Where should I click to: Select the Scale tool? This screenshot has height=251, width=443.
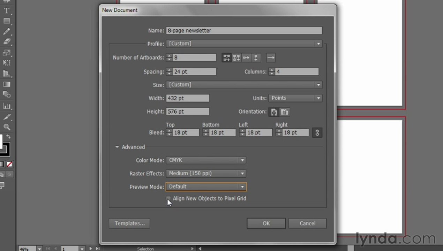(6, 53)
